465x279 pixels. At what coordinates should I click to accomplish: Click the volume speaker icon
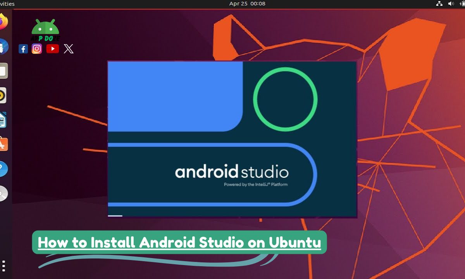pyautogui.click(x=451, y=3)
